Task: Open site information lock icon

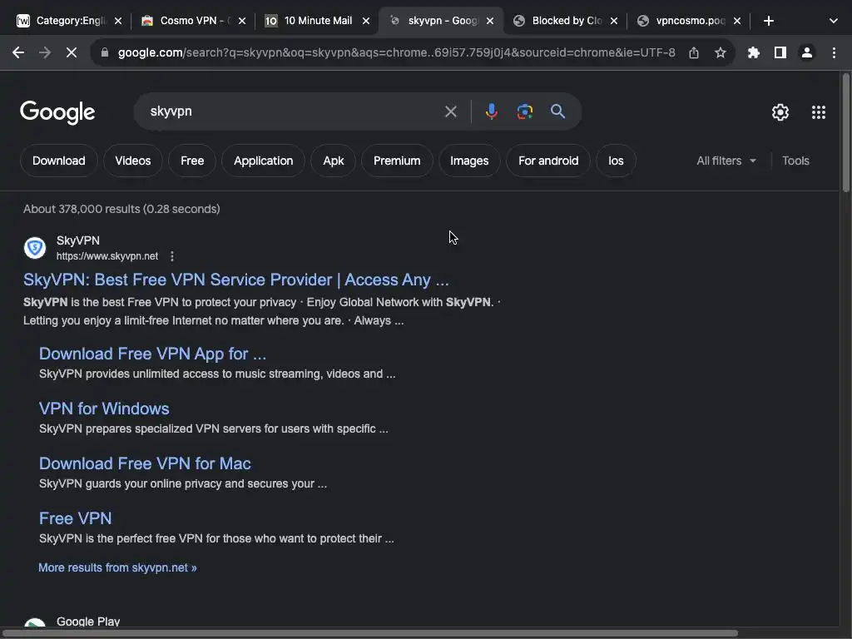Action: click(x=105, y=52)
